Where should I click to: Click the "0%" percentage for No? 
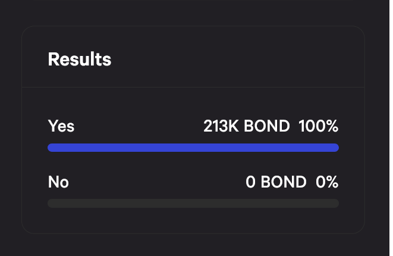(327, 182)
